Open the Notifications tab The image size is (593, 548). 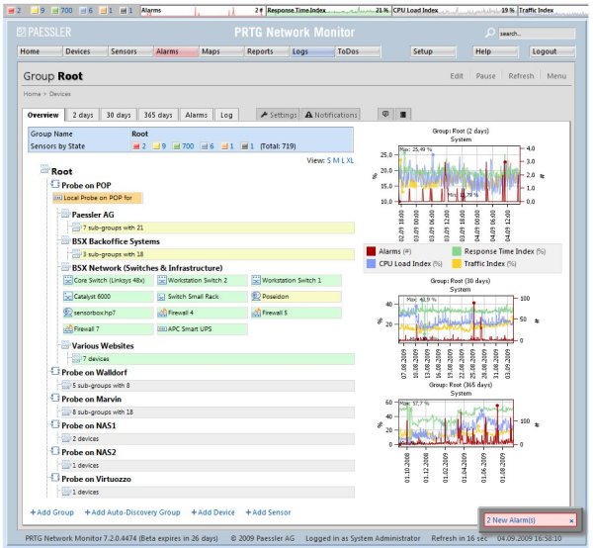pyautogui.click(x=331, y=115)
